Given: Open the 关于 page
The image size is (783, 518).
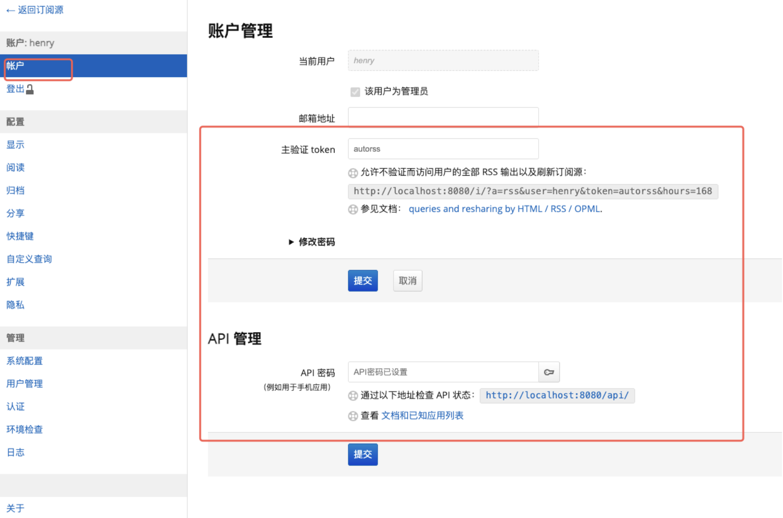Looking at the screenshot, I should pos(15,508).
